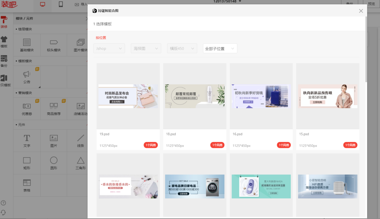Click the 1 选择模板 step heading

point(103,24)
